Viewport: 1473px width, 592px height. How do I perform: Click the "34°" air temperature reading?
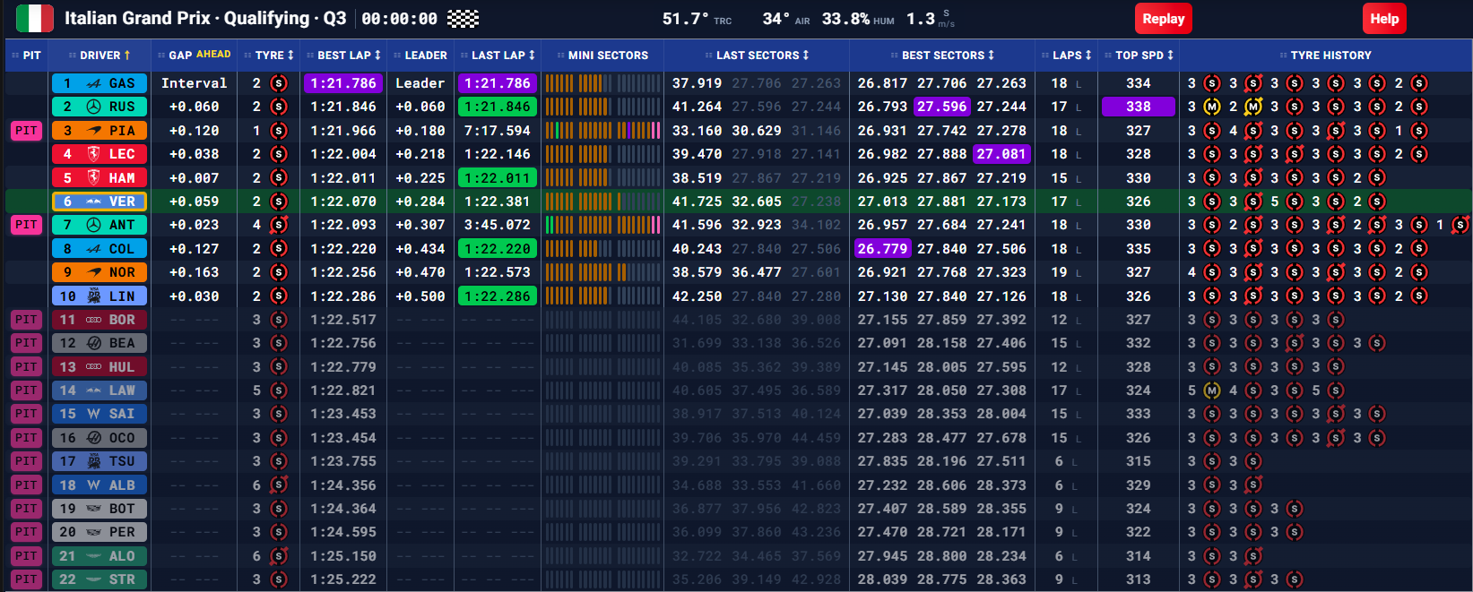(775, 19)
